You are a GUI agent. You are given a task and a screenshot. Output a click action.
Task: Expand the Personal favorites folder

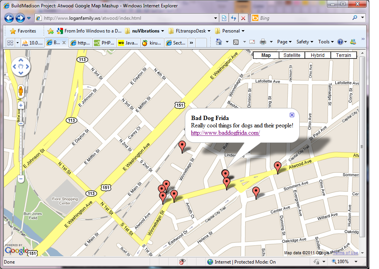coord(230,31)
